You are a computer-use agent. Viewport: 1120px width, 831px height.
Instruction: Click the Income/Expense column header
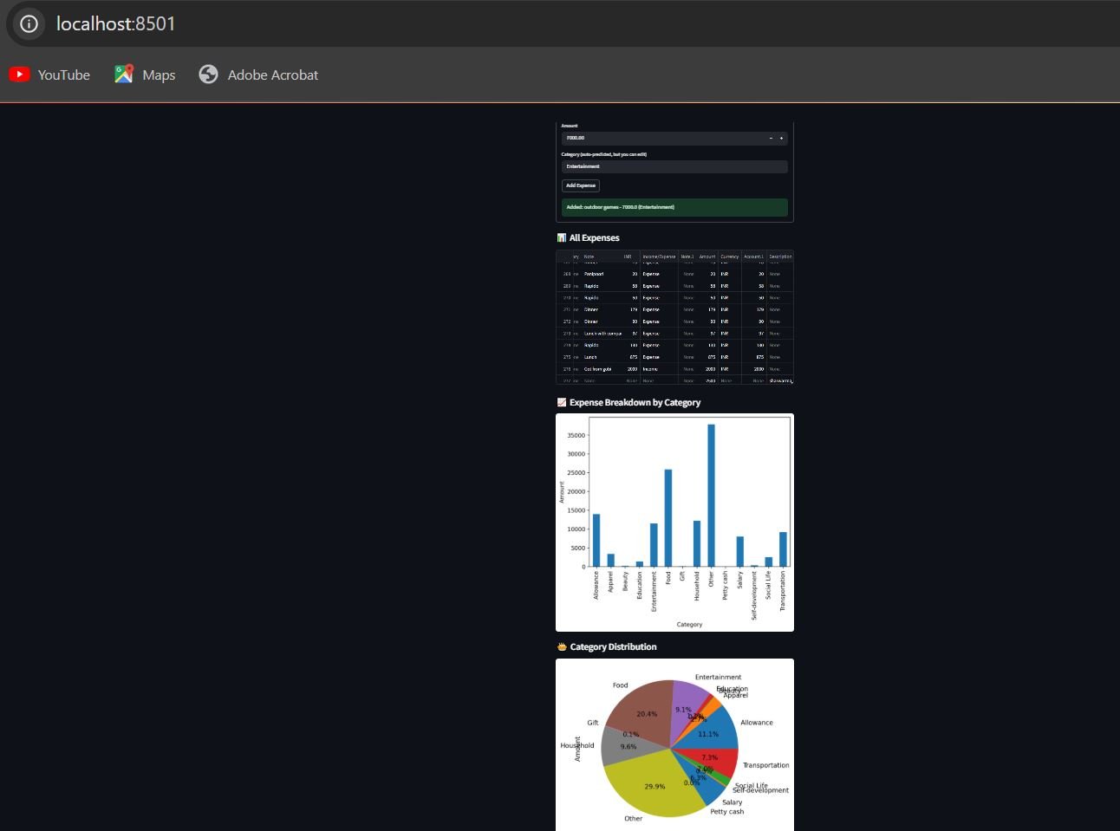659,256
